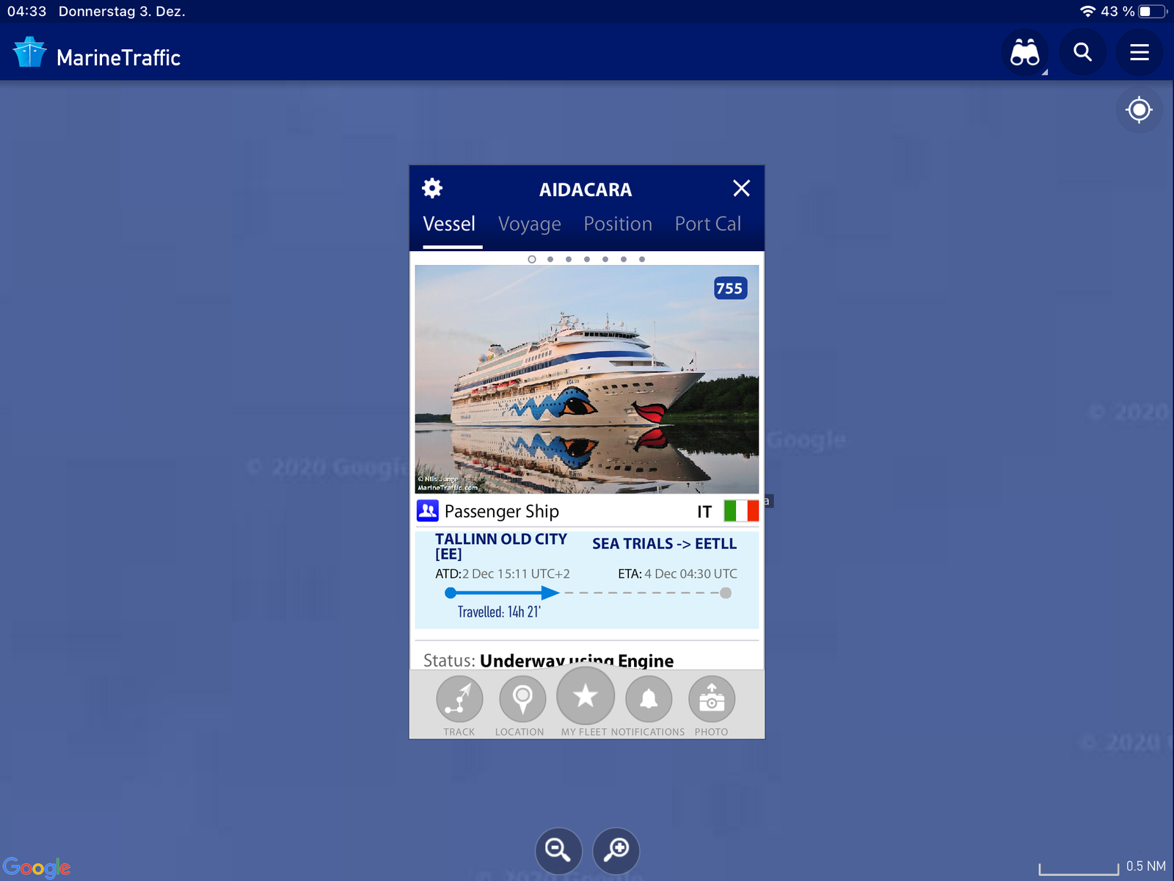Enable notifications for this vessel
1174x881 pixels.
(649, 699)
